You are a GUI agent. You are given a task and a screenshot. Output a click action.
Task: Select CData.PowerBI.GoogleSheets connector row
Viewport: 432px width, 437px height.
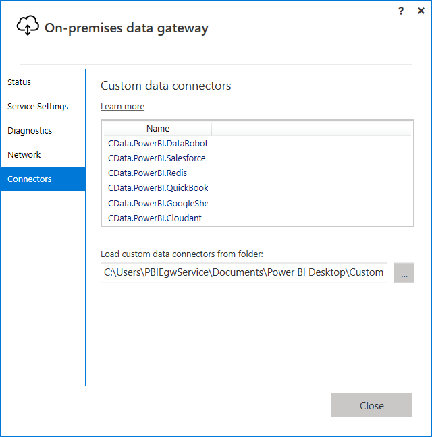(158, 203)
